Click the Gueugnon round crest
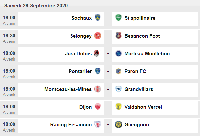Image resolution: width=200 pixels, height=136 pixels. (x=118, y=125)
